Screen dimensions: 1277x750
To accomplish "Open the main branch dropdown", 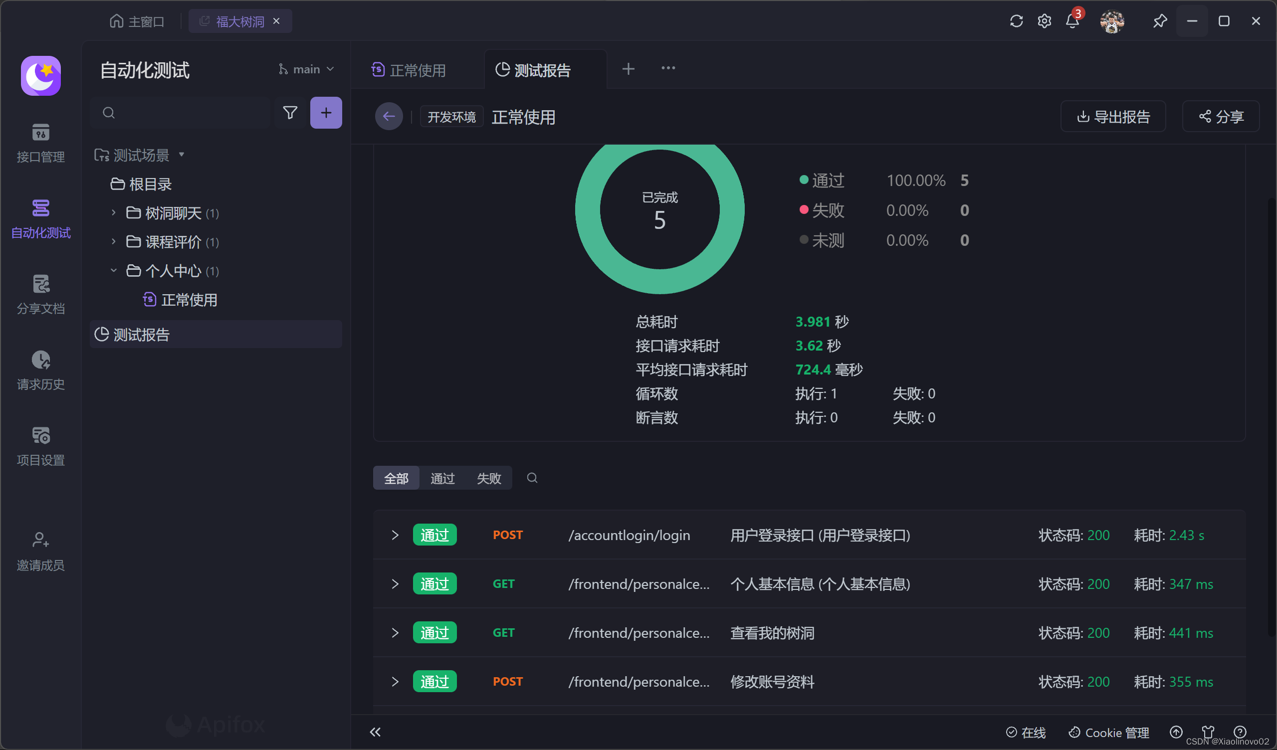I will pyautogui.click(x=306, y=69).
